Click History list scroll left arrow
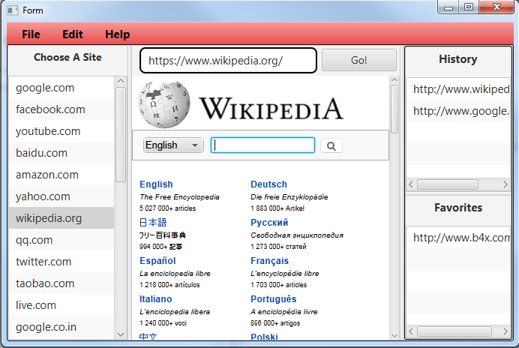519x348 pixels. (411, 184)
